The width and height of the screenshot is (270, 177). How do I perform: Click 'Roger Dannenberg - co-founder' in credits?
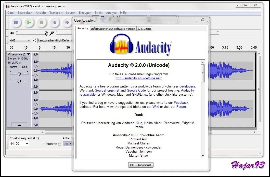(138, 147)
